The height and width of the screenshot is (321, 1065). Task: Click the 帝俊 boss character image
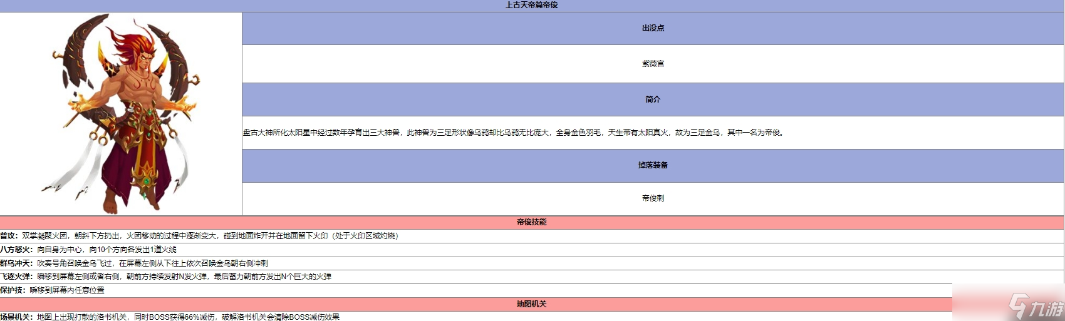[122, 114]
